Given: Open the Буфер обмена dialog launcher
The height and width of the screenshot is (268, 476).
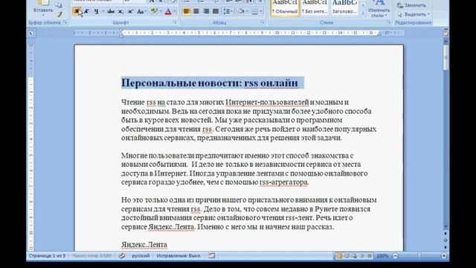Looking at the screenshot, I should (x=65, y=22).
